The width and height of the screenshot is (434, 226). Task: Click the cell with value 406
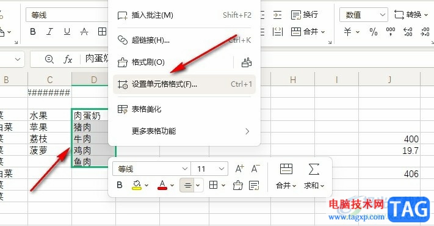[389, 173]
